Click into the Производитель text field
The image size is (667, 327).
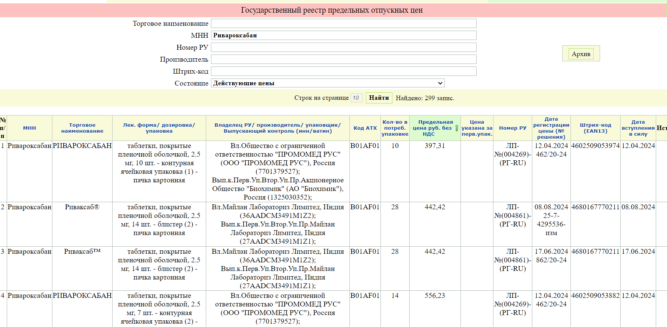click(x=343, y=59)
